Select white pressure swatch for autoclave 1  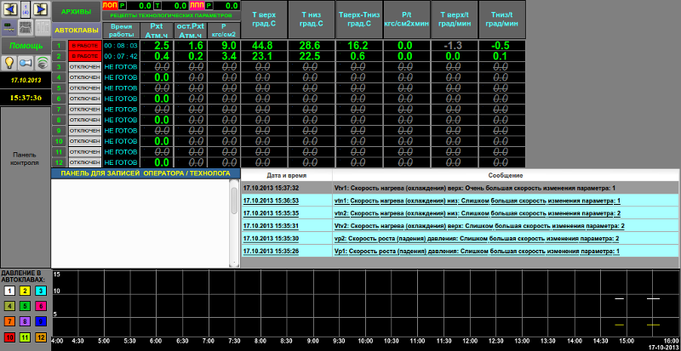(9, 291)
